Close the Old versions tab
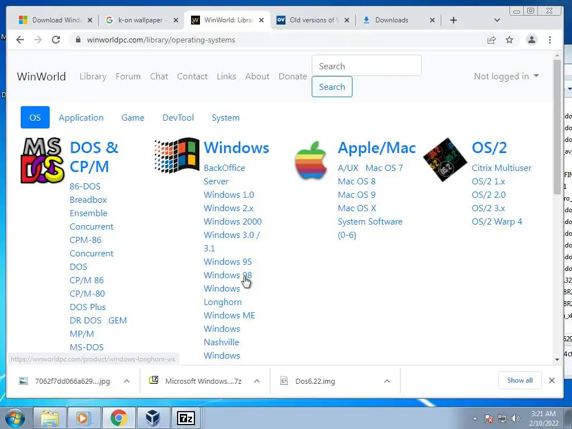The width and height of the screenshot is (572, 429). [x=347, y=20]
